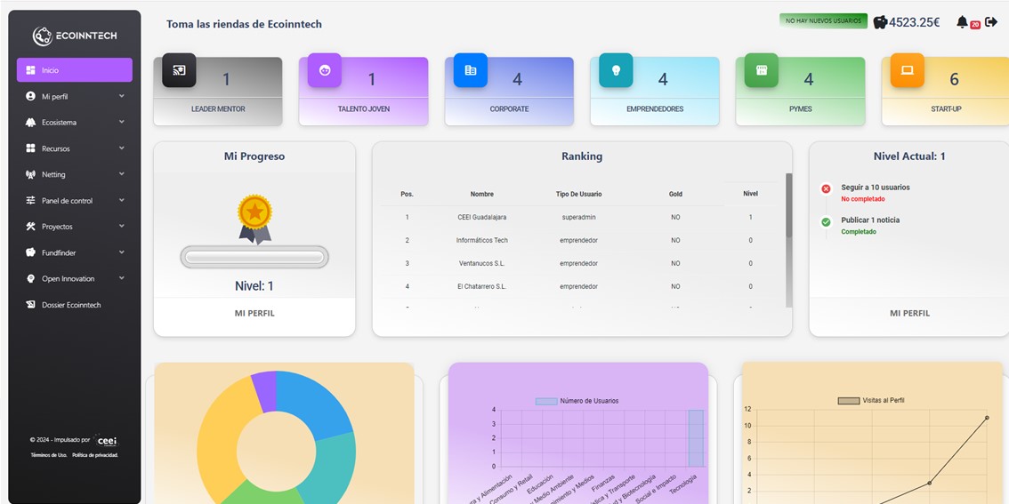Screen dimensions: 1009x504
Task: Click the Recursos grid icon
Action: pyautogui.click(x=30, y=148)
